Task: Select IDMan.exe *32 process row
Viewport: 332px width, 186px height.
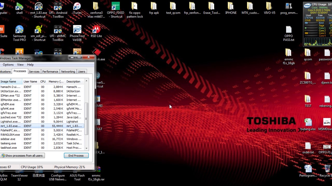Action: click(42, 96)
